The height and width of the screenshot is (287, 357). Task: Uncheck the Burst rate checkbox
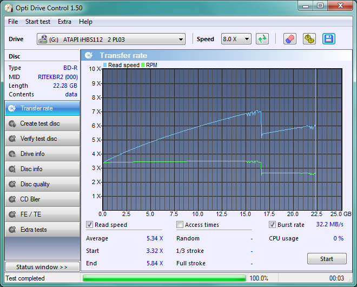[x=272, y=225]
